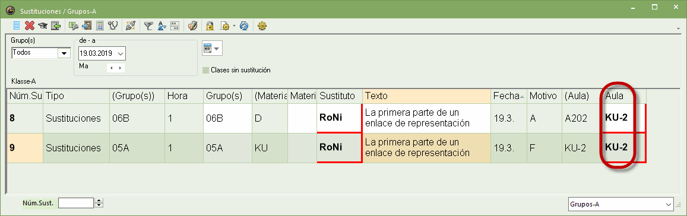Open the gear settings icon
The width and height of the screenshot is (687, 216).
[262, 26]
